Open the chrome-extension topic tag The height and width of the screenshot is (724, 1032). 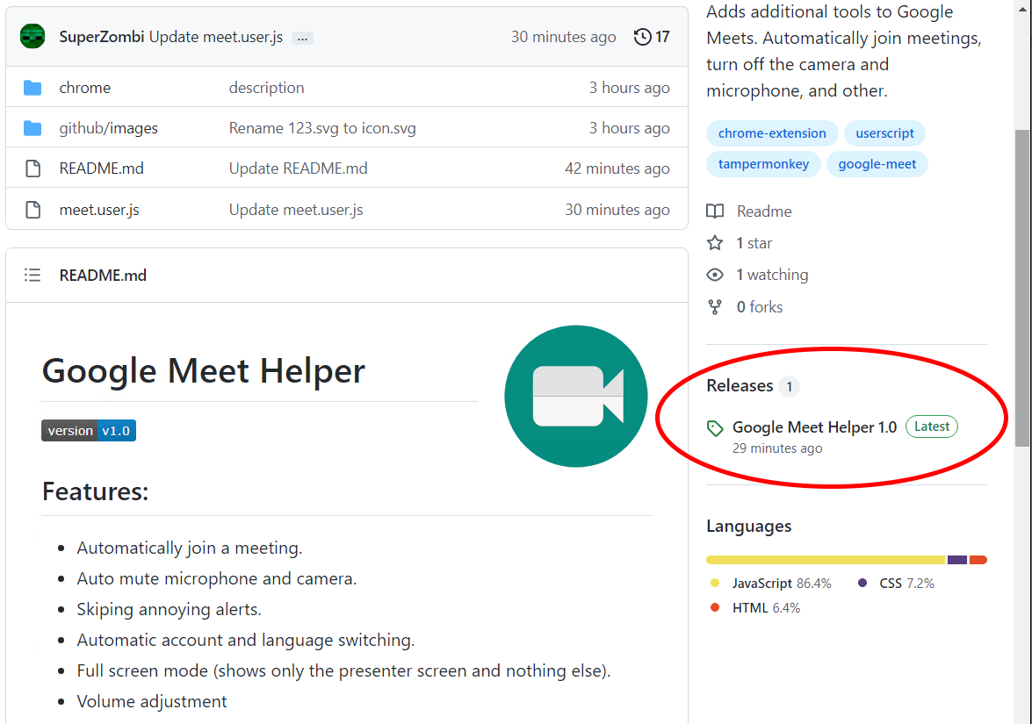coord(771,133)
